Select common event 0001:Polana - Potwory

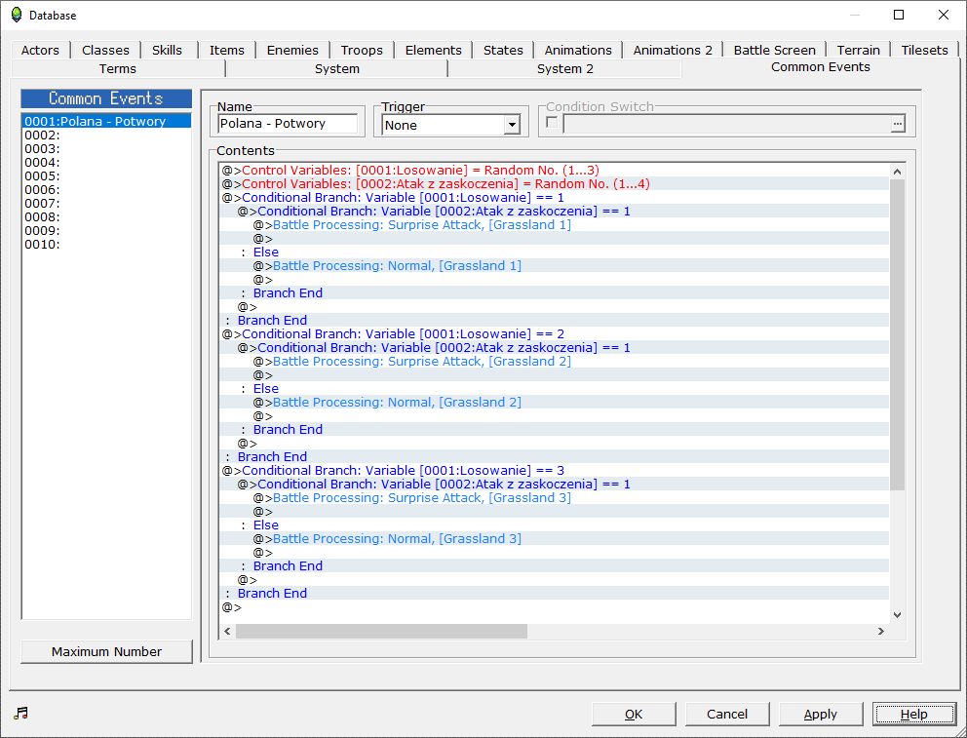pyautogui.click(x=106, y=122)
